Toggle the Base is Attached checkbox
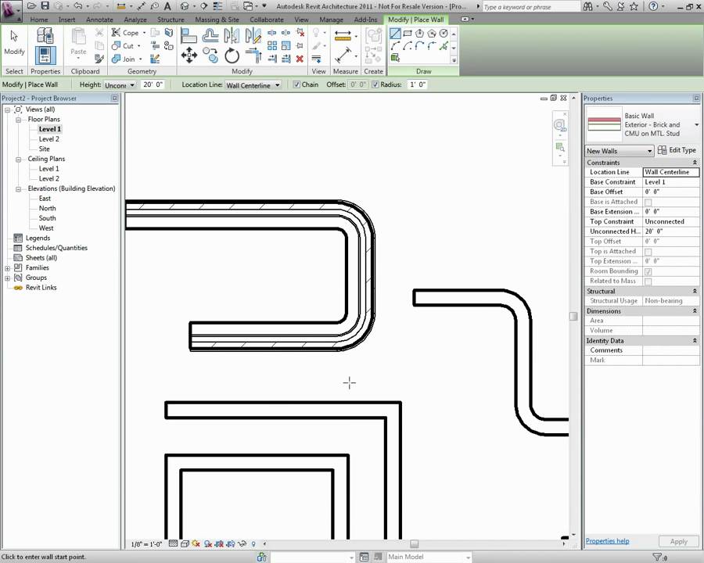 pyautogui.click(x=648, y=203)
